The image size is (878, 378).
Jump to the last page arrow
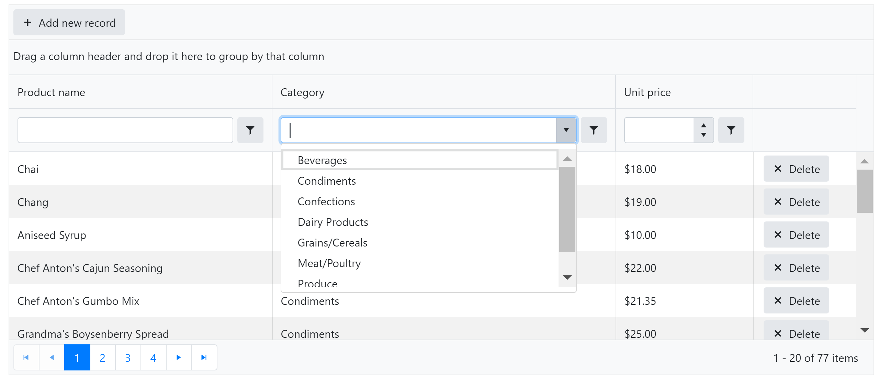(x=204, y=357)
